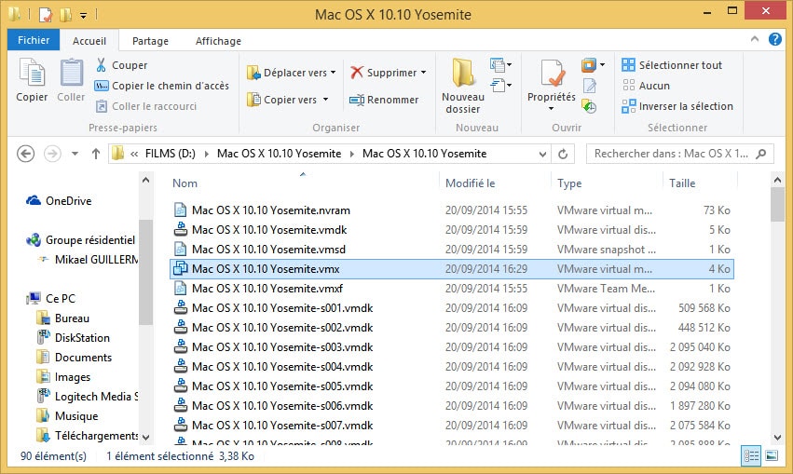Screen dimensions: 793x474
Task: Open the Partage ribbon tab
Action: pos(150,41)
